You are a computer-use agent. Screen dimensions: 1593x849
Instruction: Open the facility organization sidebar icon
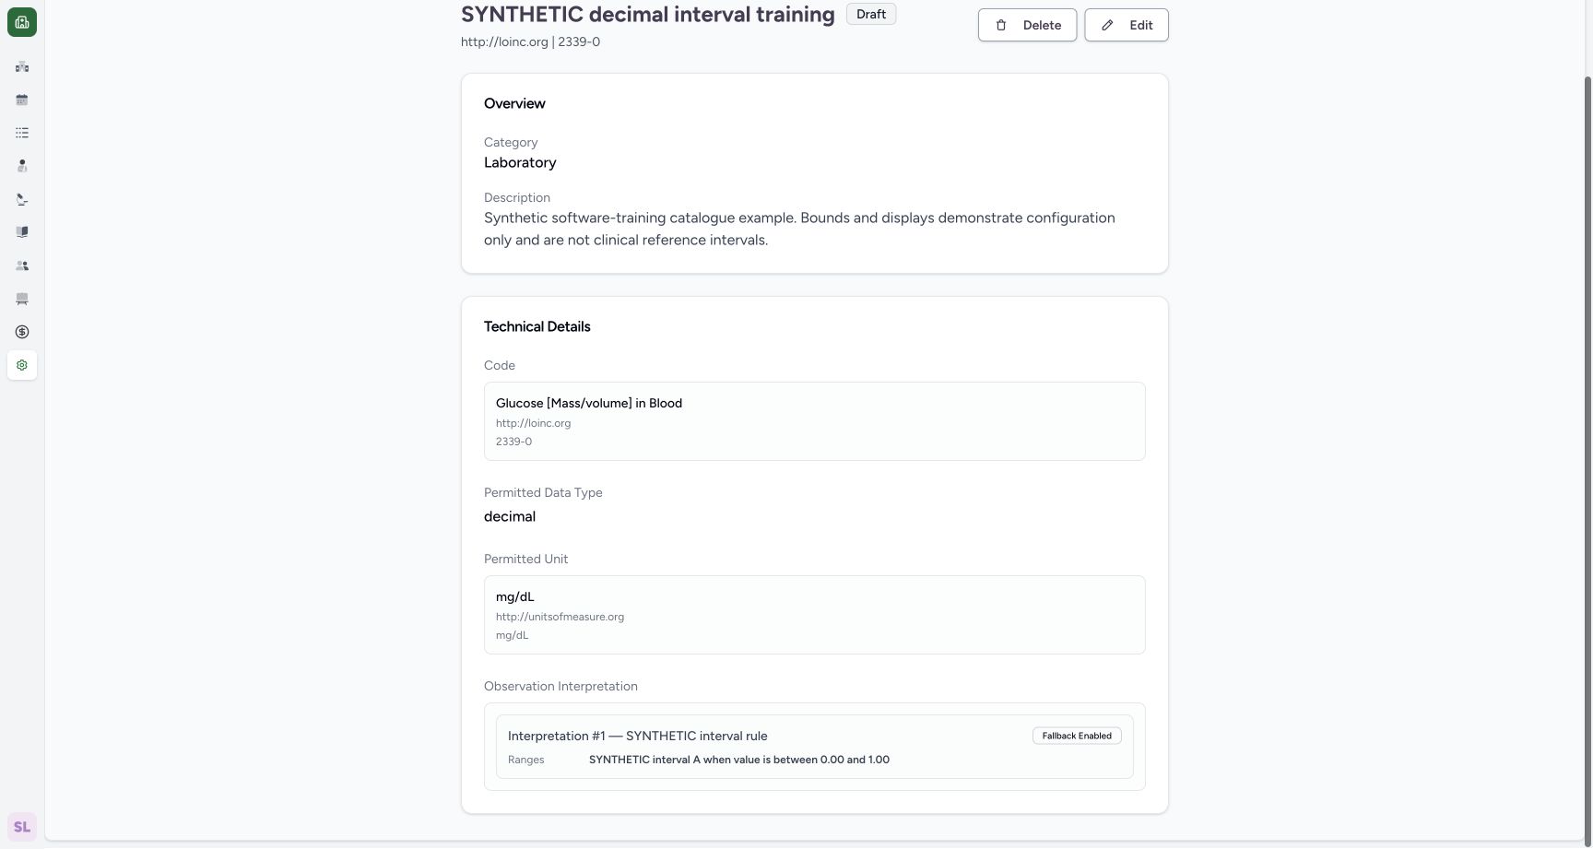(22, 66)
